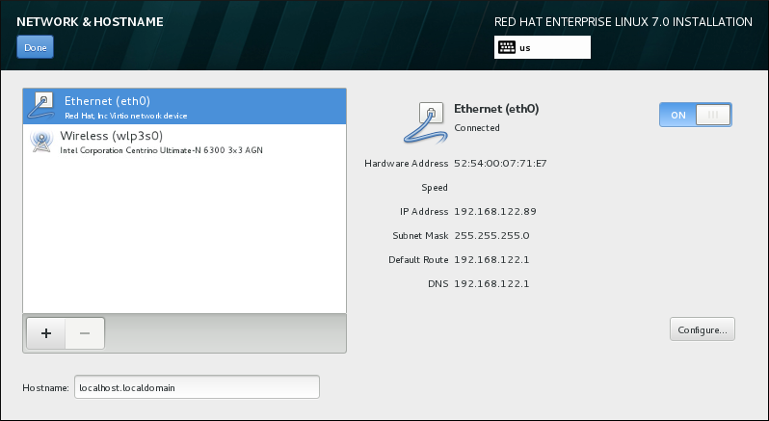Viewport: 769px width, 421px height.
Task: Click the NETWORK & HOSTNAME page title
Action: [x=90, y=21]
